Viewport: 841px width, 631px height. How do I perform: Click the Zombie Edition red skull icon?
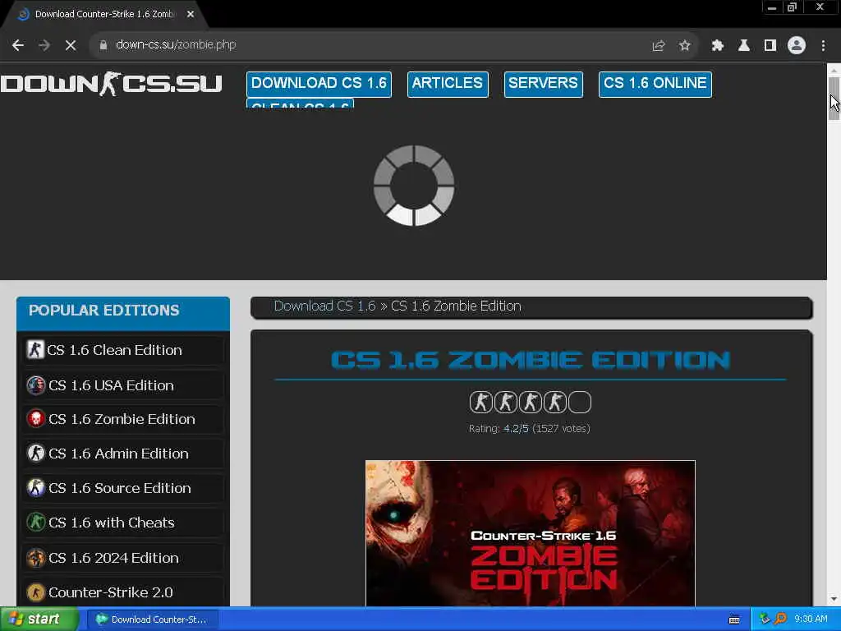pyautogui.click(x=36, y=419)
